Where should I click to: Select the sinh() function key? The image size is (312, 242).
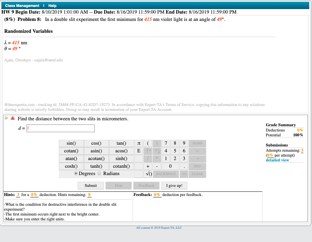point(121,159)
